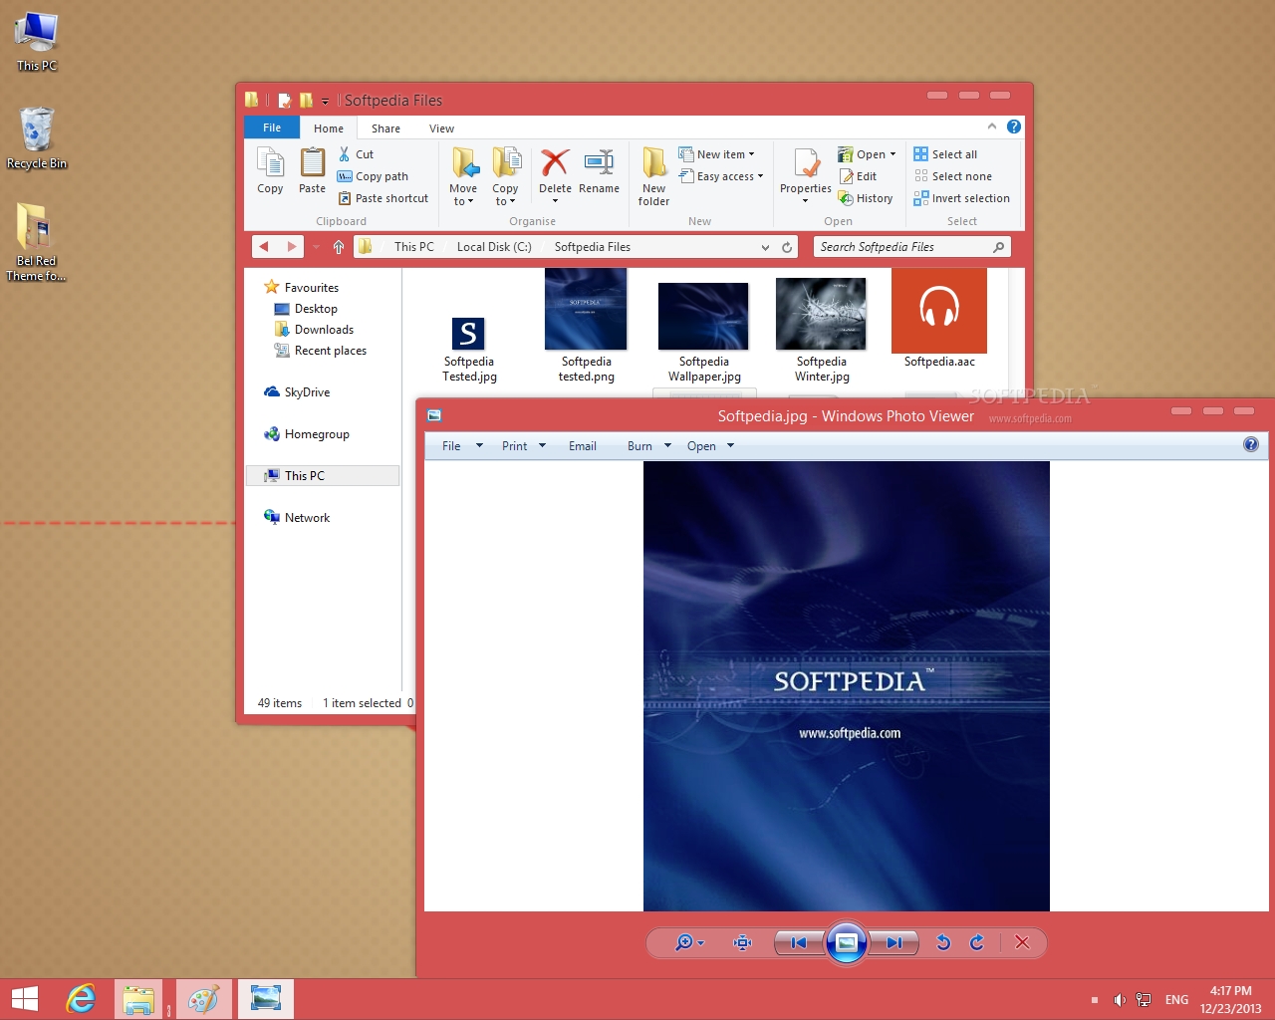The image size is (1275, 1020).
Task: Play slide show button
Action: (x=847, y=942)
